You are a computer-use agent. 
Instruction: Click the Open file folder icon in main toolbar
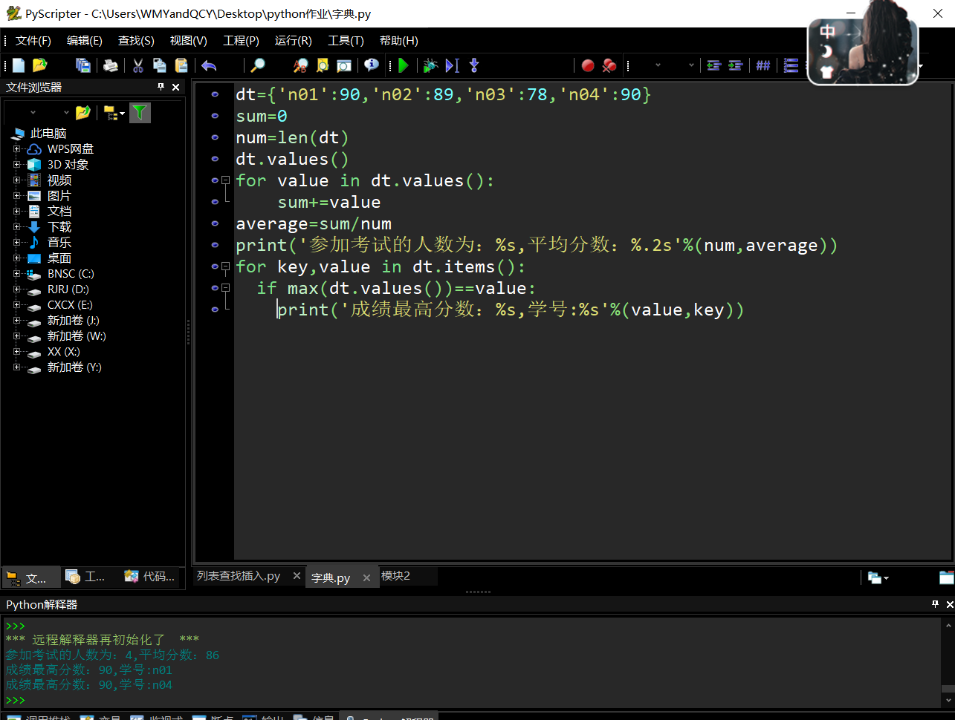[x=40, y=65]
